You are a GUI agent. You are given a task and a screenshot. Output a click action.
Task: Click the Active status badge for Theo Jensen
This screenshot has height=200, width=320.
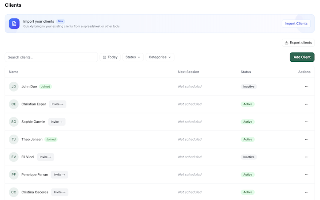248,139
